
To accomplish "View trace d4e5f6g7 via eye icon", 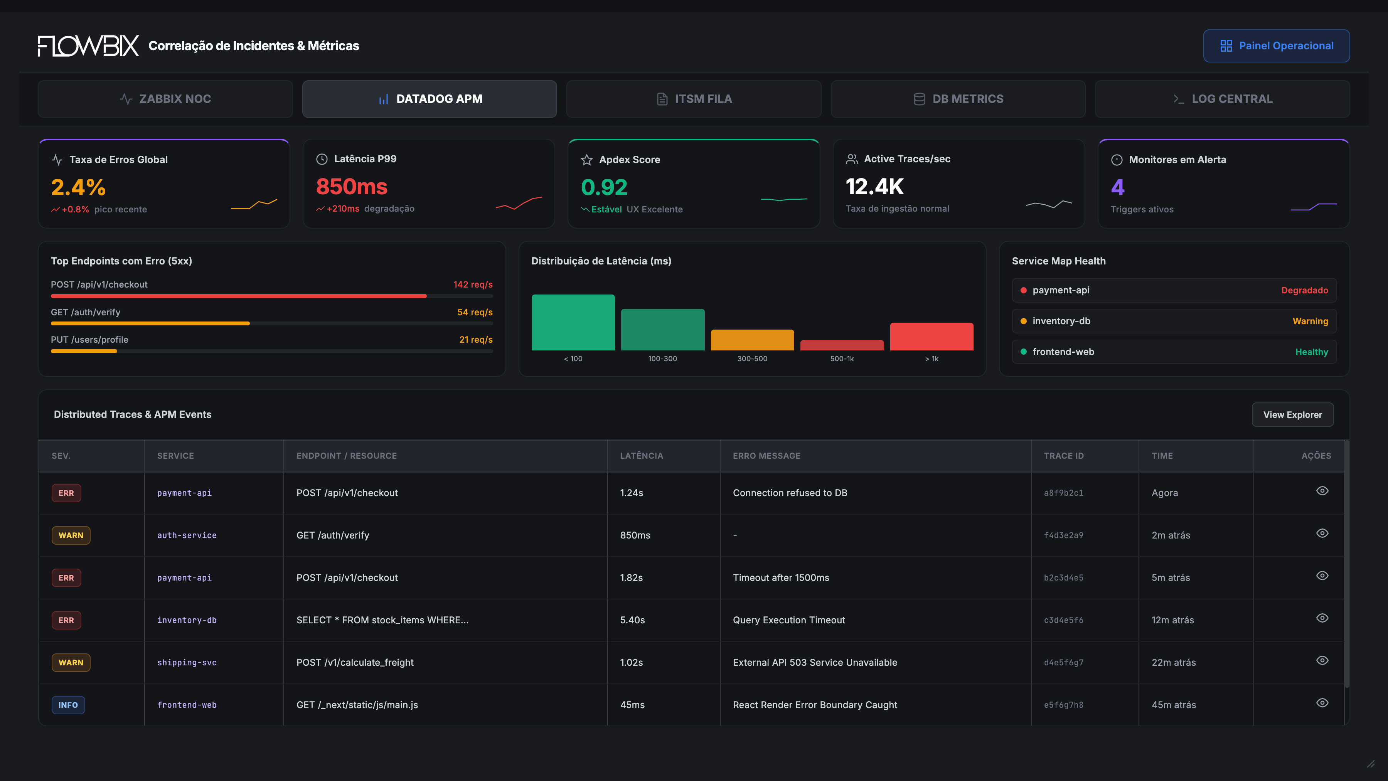I will [1322, 660].
